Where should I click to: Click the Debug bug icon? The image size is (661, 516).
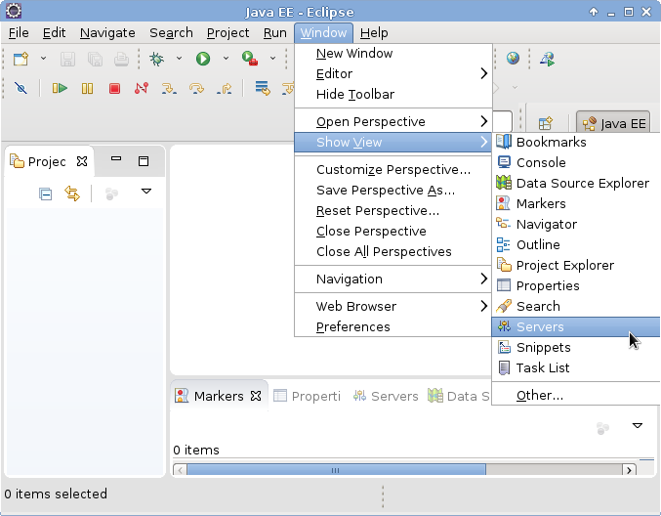tap(156, 59)
